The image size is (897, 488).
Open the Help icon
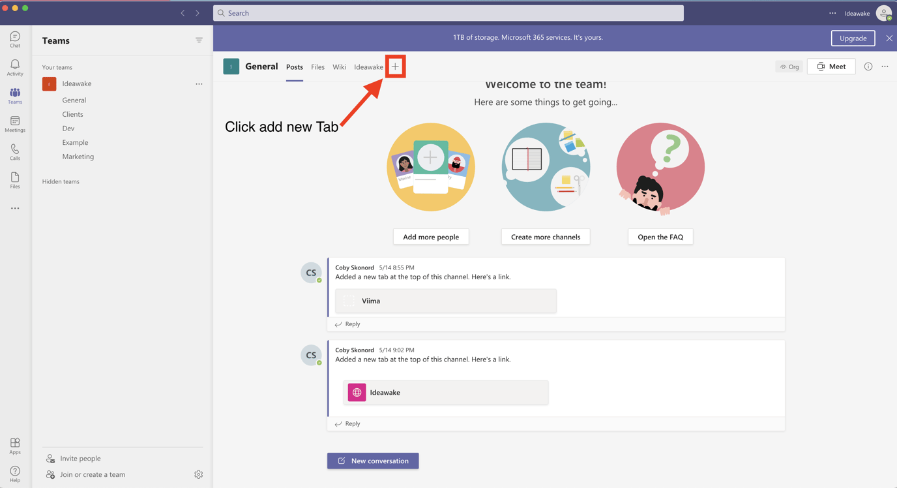pyautogui.click(x=15, y=474)
